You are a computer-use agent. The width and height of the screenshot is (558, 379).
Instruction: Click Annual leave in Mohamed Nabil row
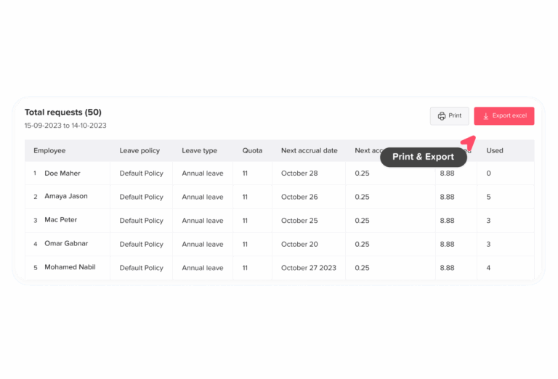[x=203, y=268]
